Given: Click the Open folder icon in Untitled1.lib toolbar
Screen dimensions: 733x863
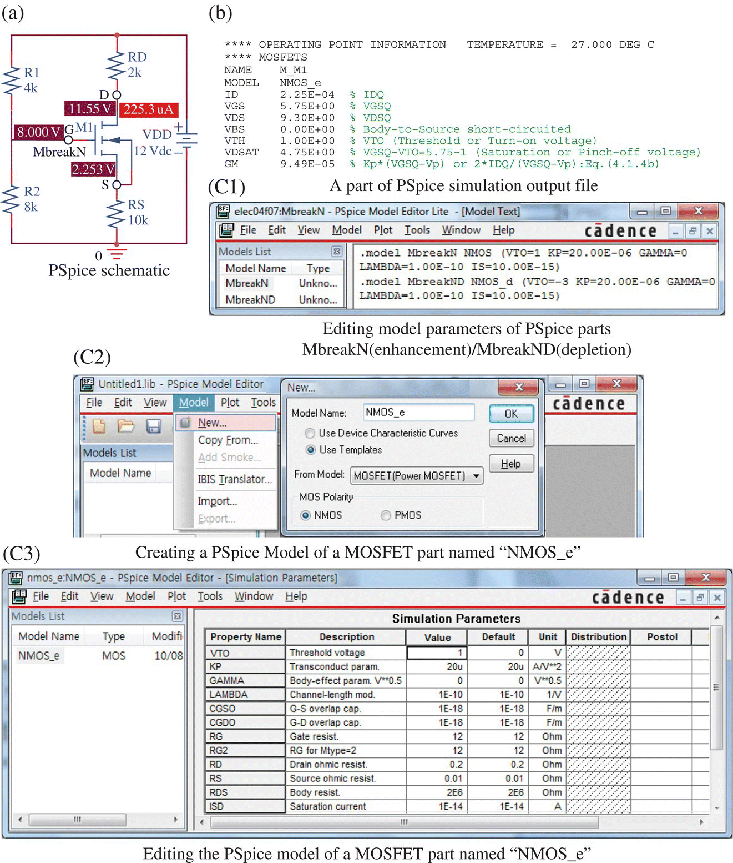Looking at the screenshot, I should tap(126, 426).
